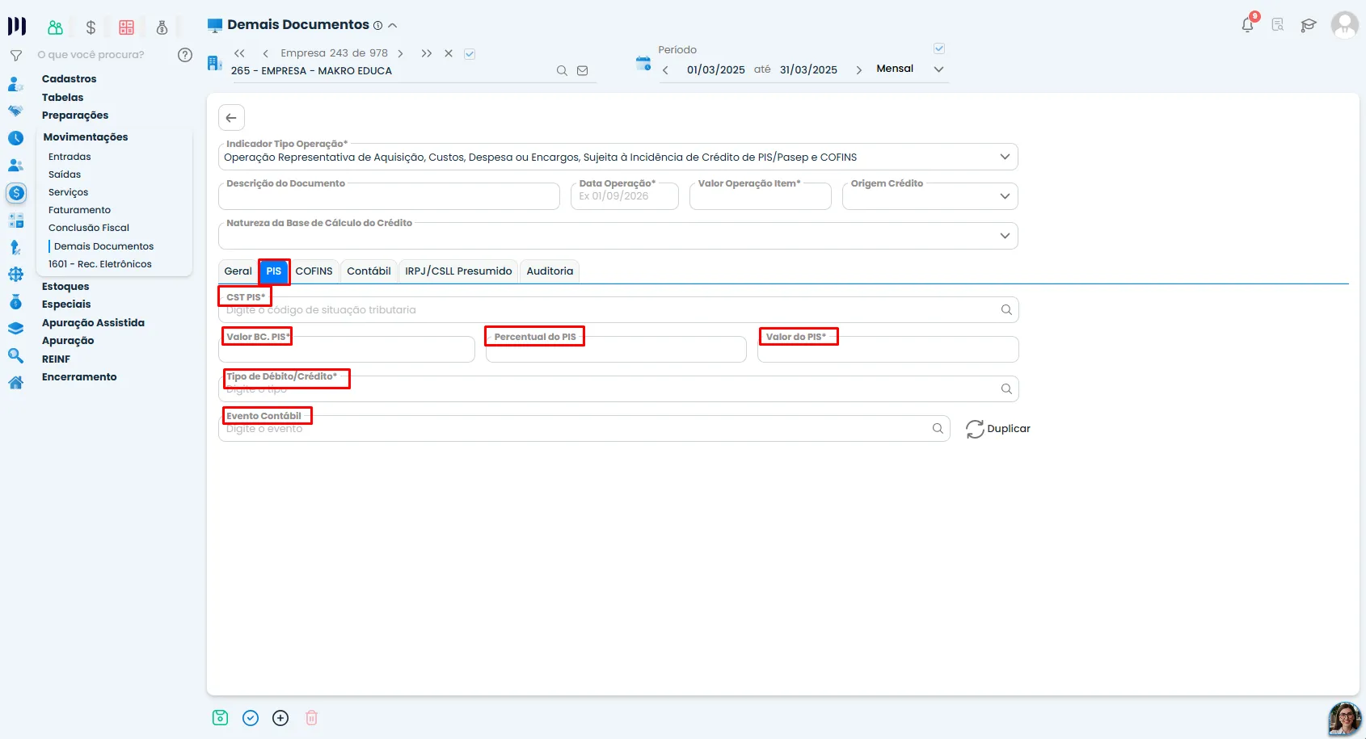This screenshot has width=1366, height=739.
Task: Go to next company with right chevron
Action: pyautogui.click(x=400, y=53)
